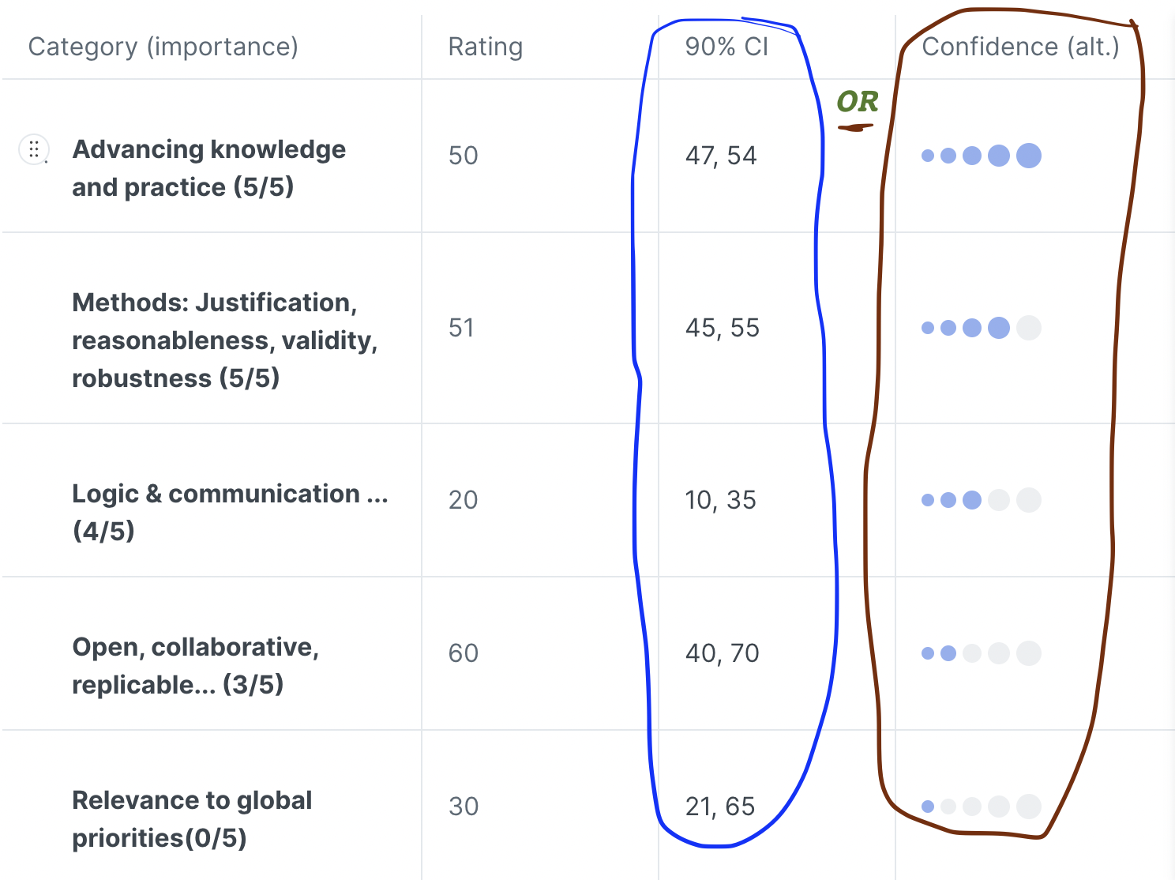Select the 21, 65 confidence interval value
Viewport: 1175px width, 880px height.
720,807
